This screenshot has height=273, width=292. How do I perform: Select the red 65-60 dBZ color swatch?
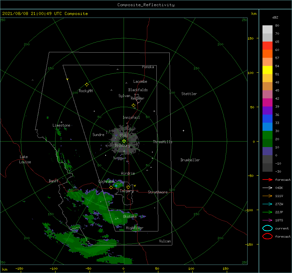(267, 46)
